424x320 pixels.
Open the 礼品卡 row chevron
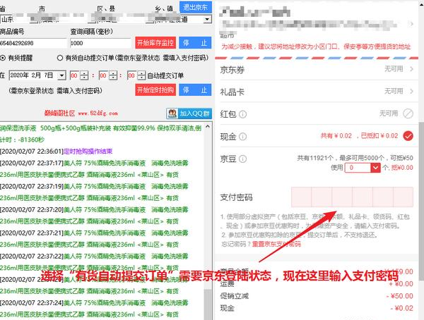click(x=411, y=91)
